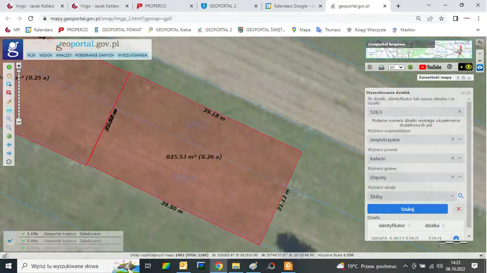Click the zoom slider plus button
The image size is (487, 273).
point(19,66)
